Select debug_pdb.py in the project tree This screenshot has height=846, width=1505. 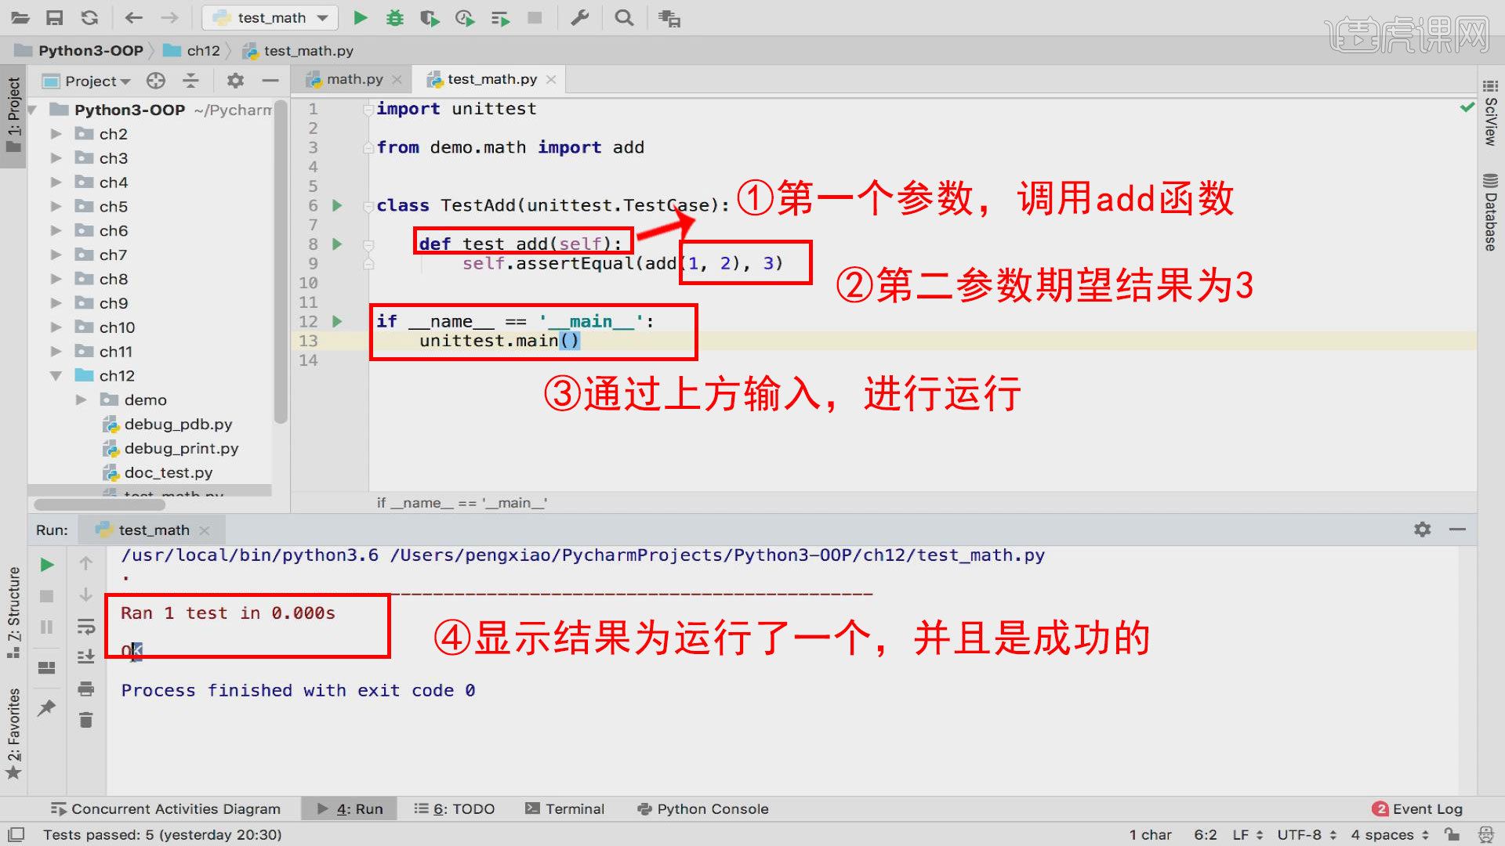click(x=176, y=424)
